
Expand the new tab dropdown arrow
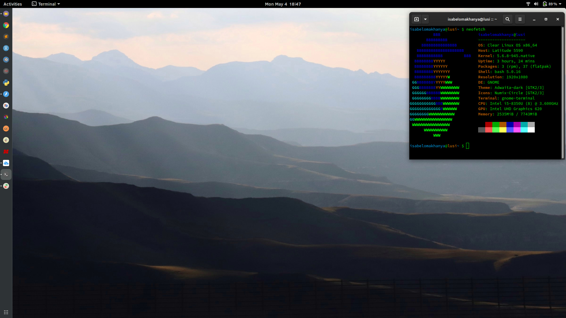point(425,19)
